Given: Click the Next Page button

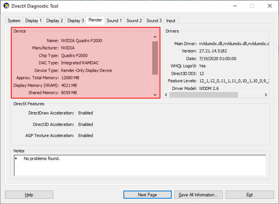Looking at the screenshot, I should coord(147,195).
